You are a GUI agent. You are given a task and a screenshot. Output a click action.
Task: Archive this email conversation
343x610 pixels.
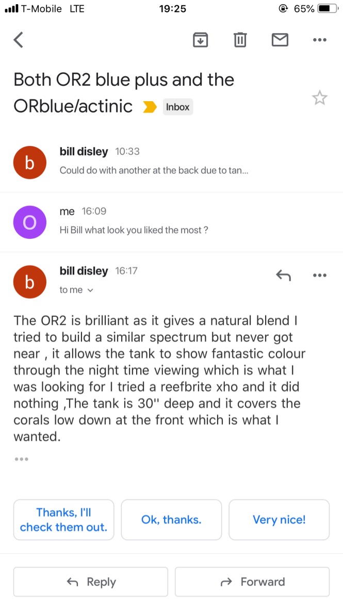(x=200, y=40)
